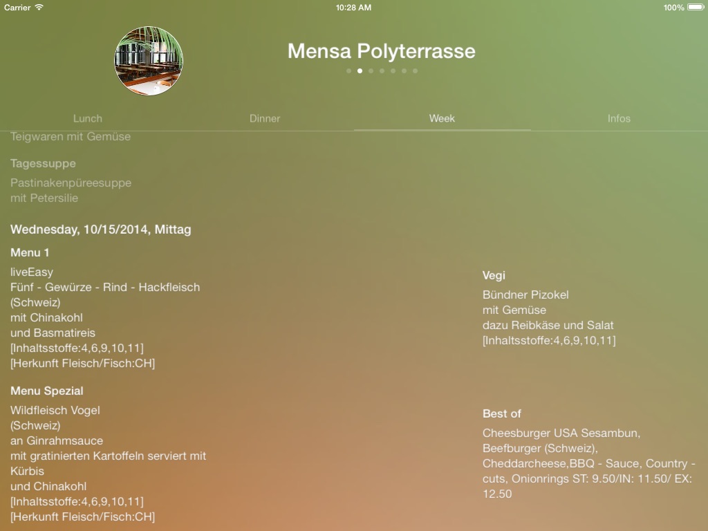The image size is (708, 531).
Task: Select the Wednesday, 10/15/2014, Mittag heading
Action: coord(101,230)
